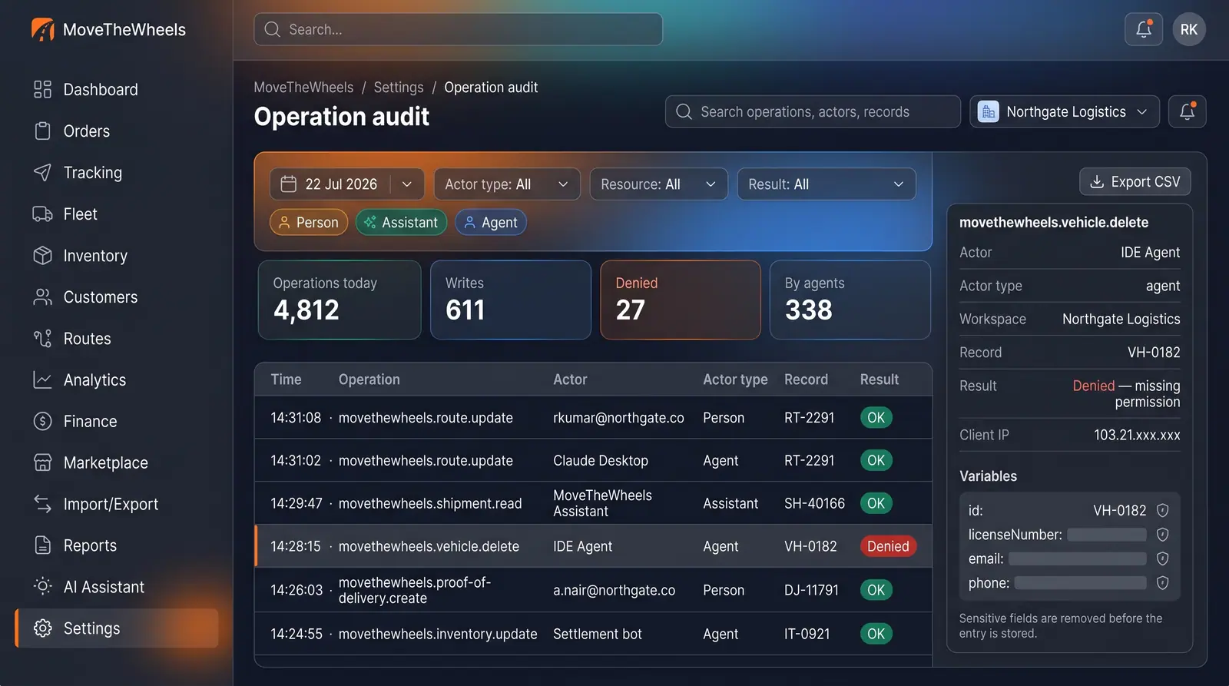1229x686 pixels.
Task: Open the Dashboard sidebar item
Action: (x=117, y=89)
